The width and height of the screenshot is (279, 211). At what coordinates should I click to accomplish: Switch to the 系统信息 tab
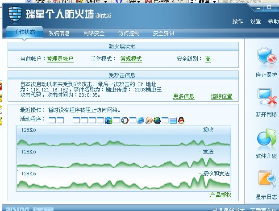[59, 33]
